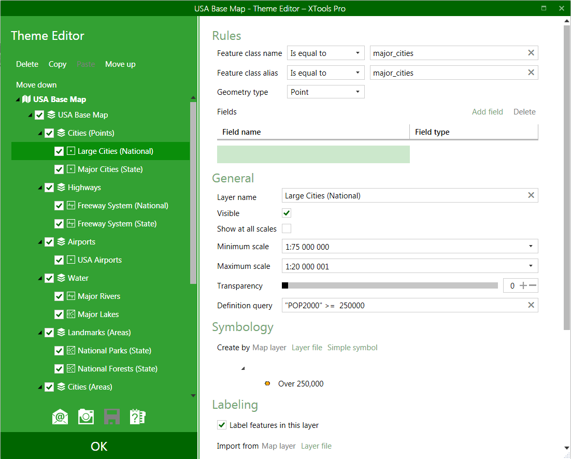Click the Highways group layer icon
571x459 pixels.
(61, 188)
